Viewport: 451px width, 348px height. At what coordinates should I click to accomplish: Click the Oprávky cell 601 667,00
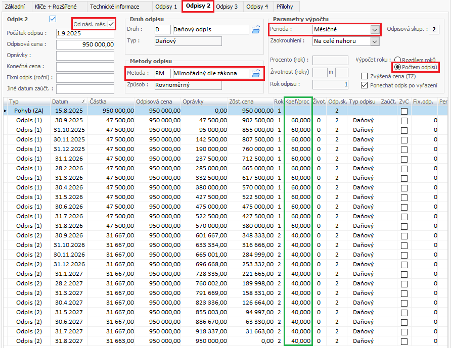coord(204,236)
